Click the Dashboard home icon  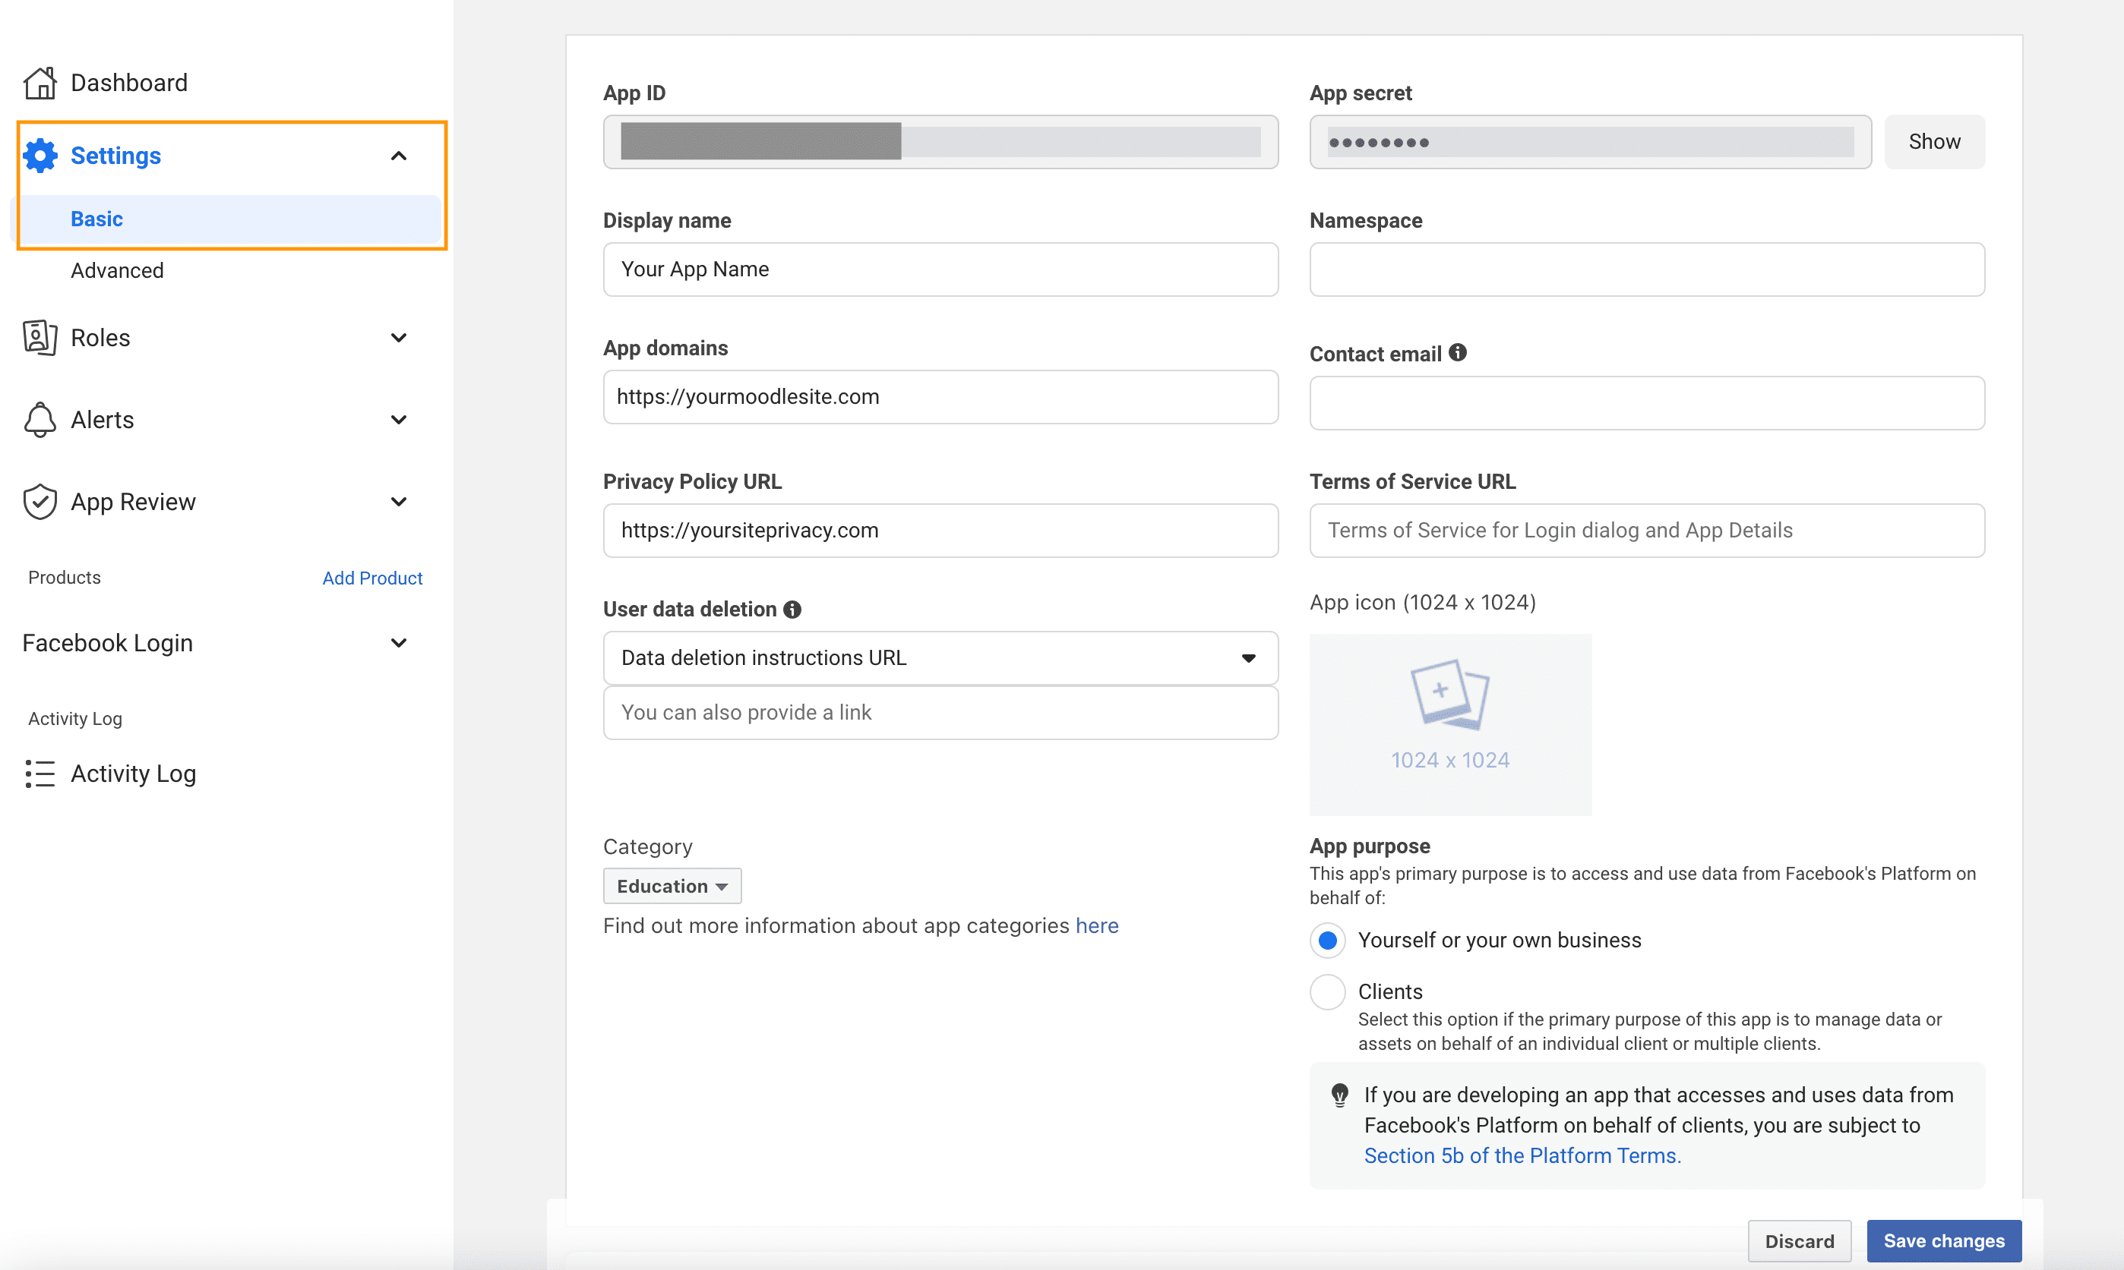click(41, 82)
